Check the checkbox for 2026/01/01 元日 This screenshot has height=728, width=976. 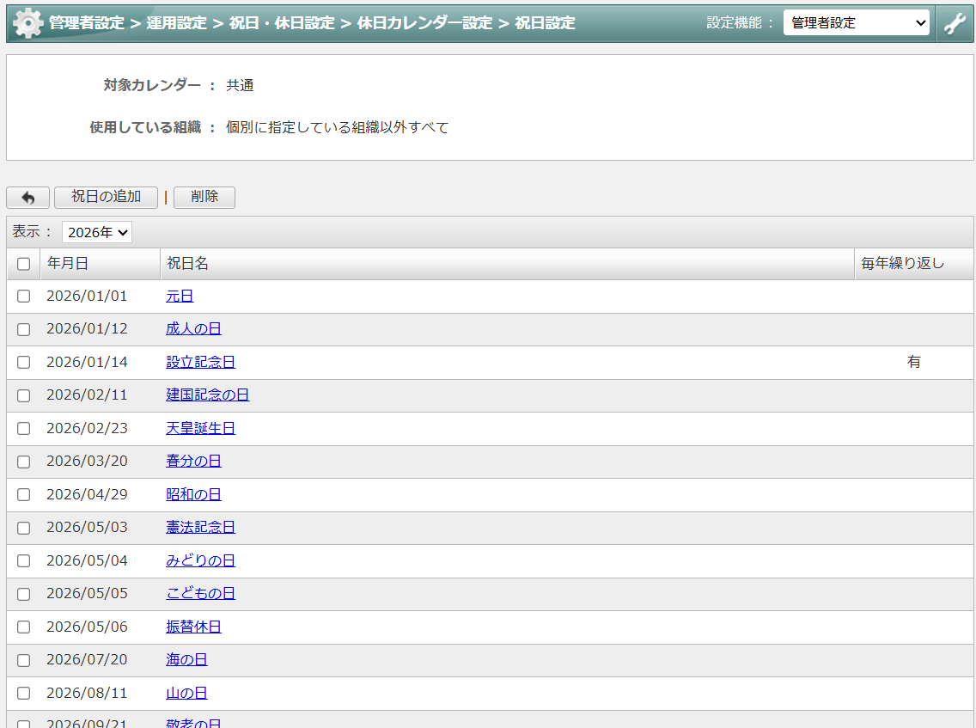point(23,296)
